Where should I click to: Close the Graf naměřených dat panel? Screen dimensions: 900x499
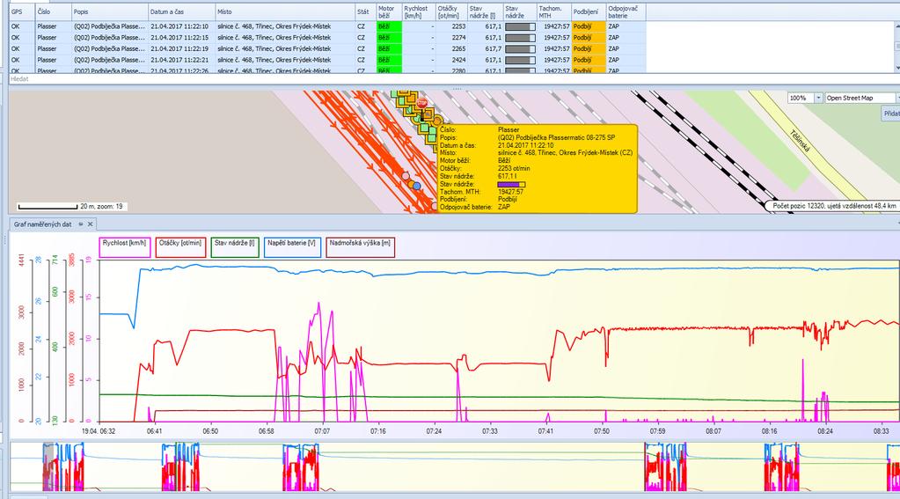[90, 224]
